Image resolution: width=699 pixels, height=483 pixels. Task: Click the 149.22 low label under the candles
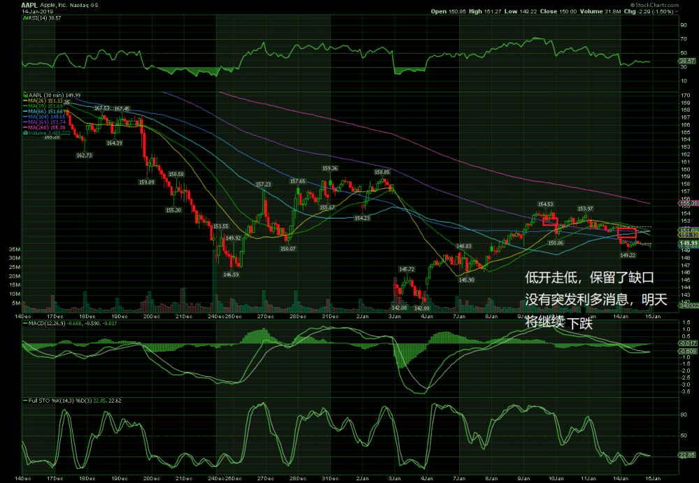(x=628, y=255)
